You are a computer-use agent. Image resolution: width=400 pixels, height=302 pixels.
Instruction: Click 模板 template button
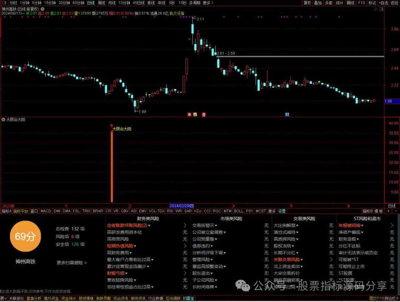[x=379, y=211]
